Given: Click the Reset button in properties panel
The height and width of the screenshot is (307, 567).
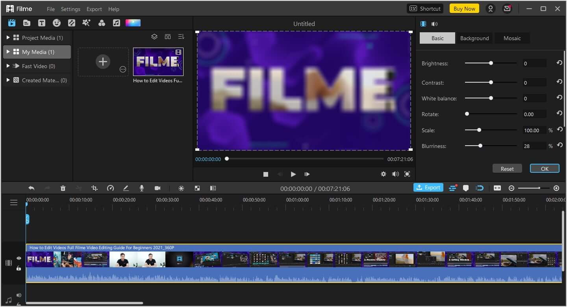Looking at the screenshot, I should [507, 168].
